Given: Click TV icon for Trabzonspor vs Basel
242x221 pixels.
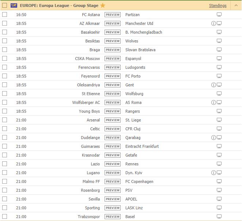Looking at the screenshot, I should [x=219, y=217].
